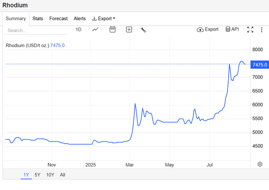Select the Alerts tab
Viewport: 269px width, 190px height.
(x=80, y=18)
